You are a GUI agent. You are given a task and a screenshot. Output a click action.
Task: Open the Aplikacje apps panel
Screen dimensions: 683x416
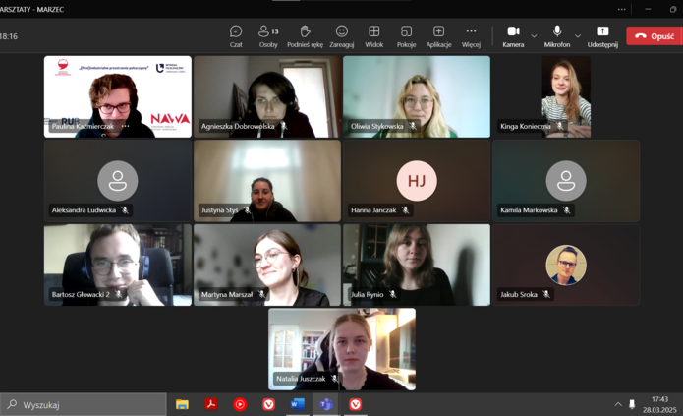438,36
